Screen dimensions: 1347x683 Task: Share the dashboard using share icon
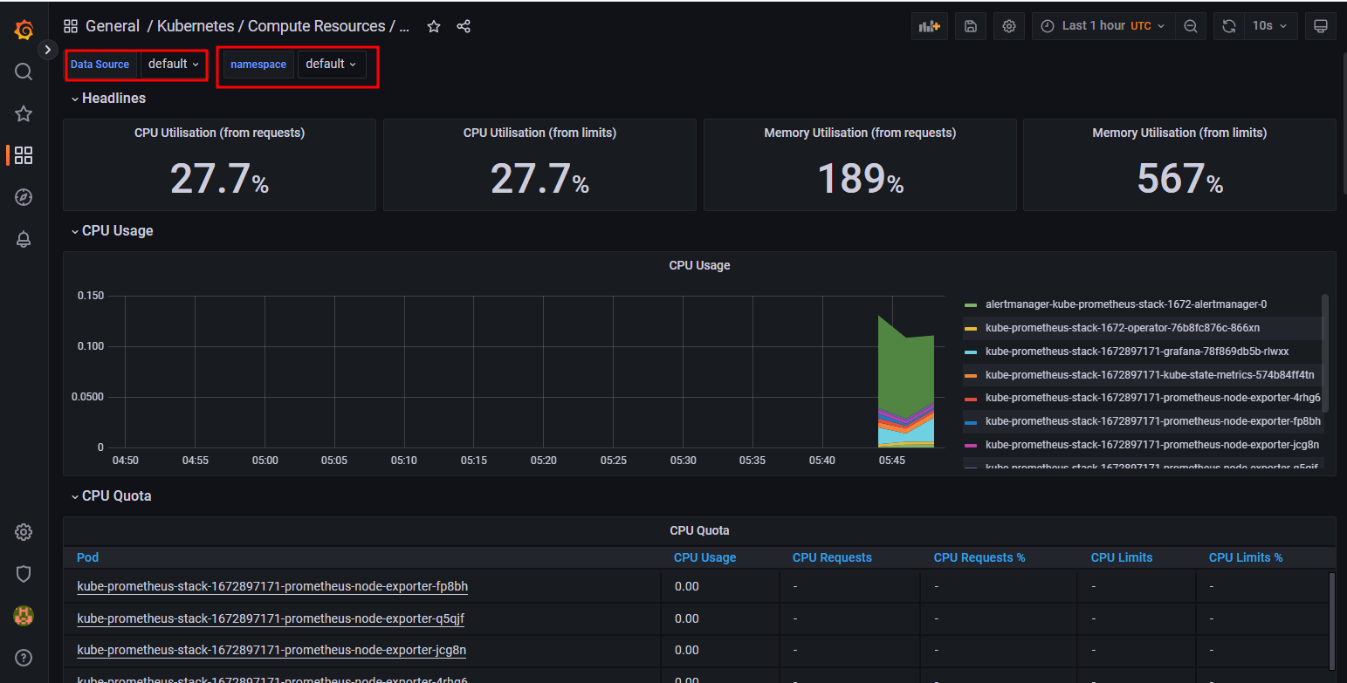[464, 26]
